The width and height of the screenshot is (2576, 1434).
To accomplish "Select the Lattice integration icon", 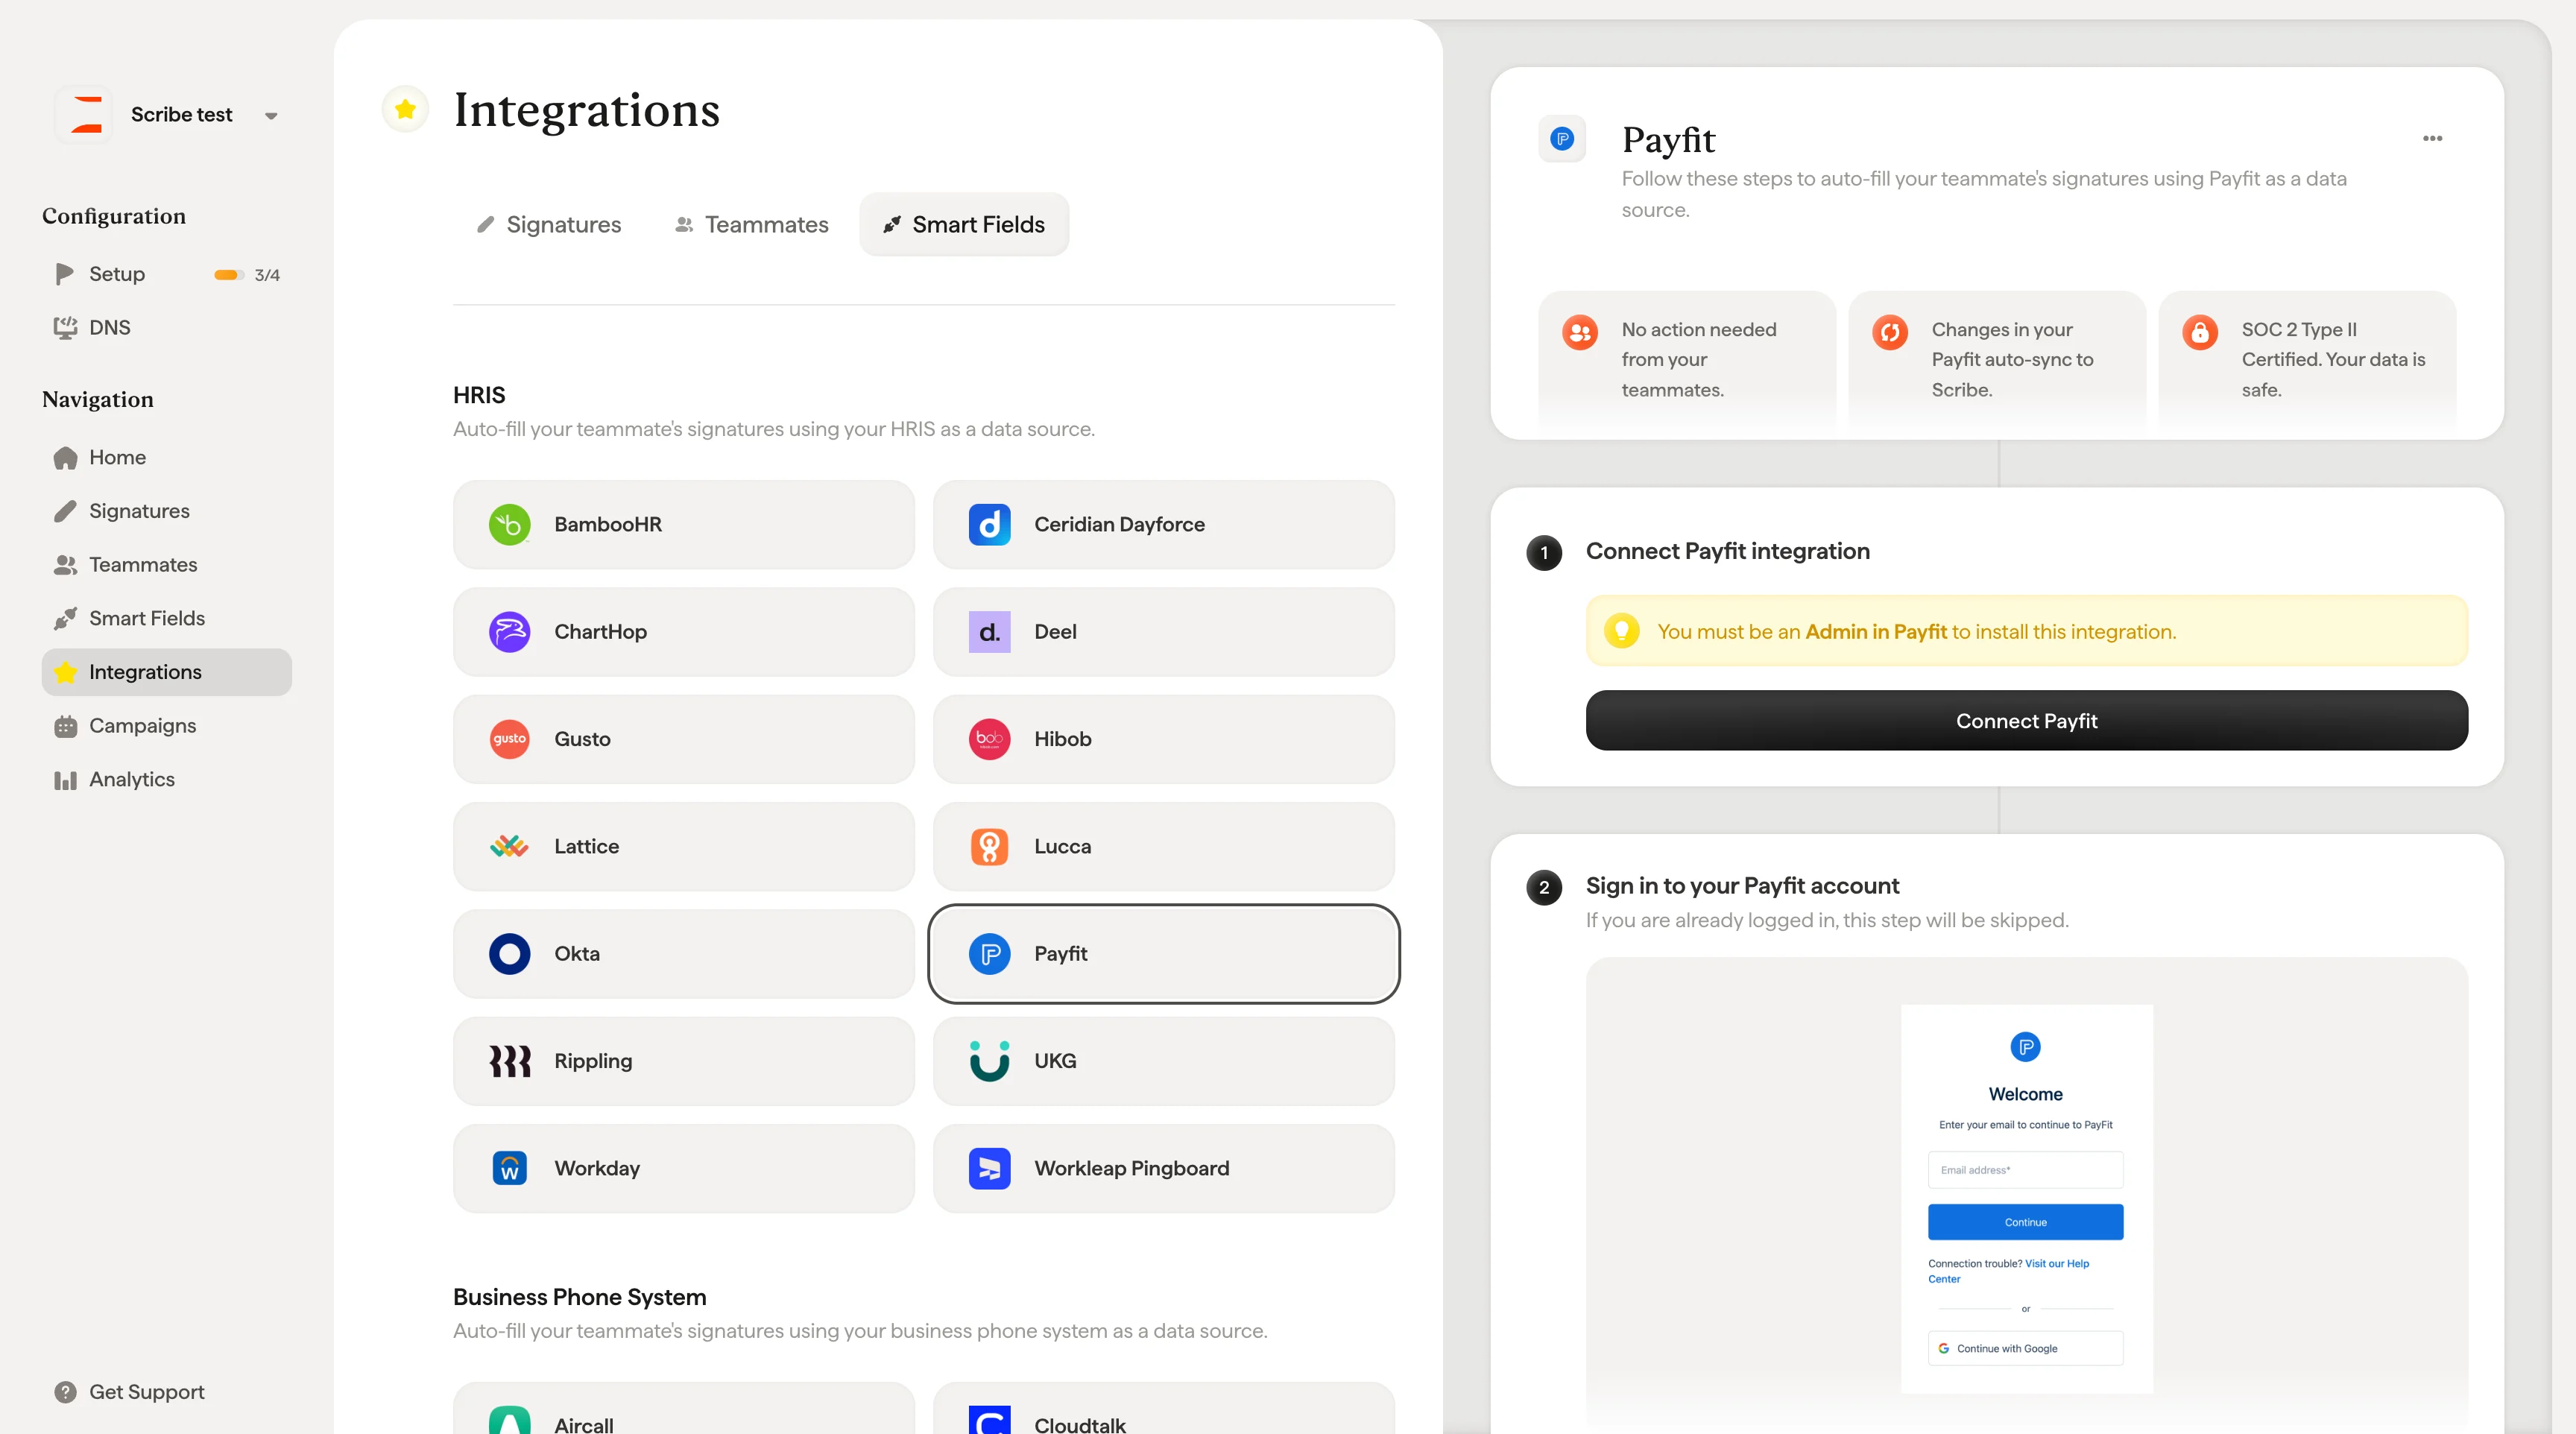I will point(509,847).
